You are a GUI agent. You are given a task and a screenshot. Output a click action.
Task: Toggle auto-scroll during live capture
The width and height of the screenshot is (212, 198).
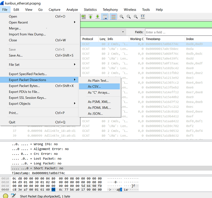tap(105, 17)
